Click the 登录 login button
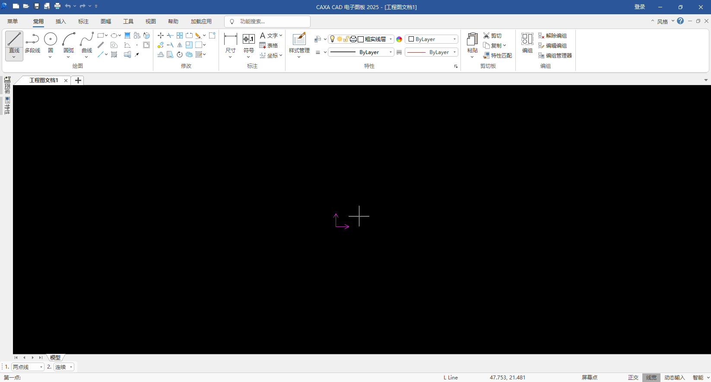This screenshot has width=711, height=382. 639,7
